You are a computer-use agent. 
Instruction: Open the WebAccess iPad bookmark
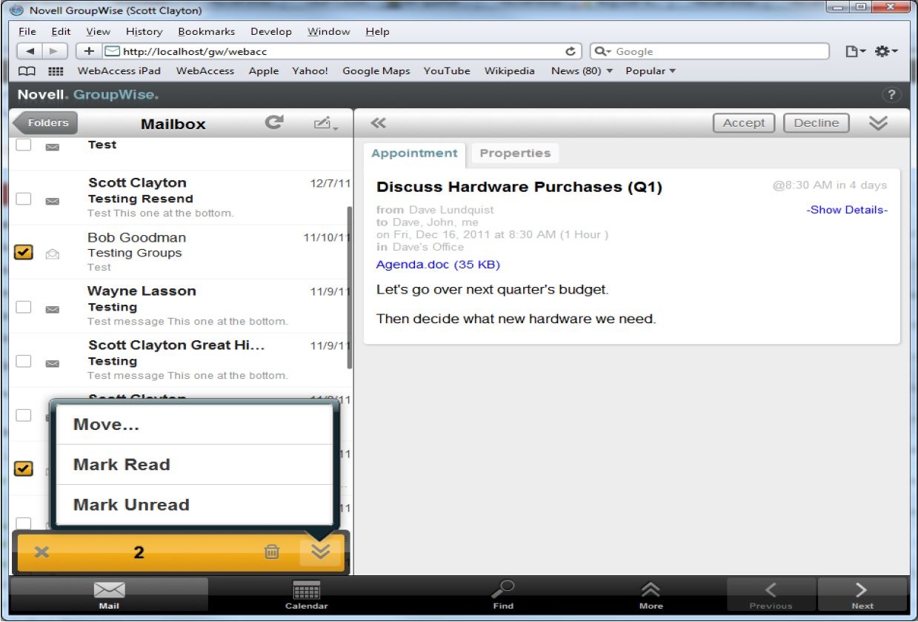[119, 71]
